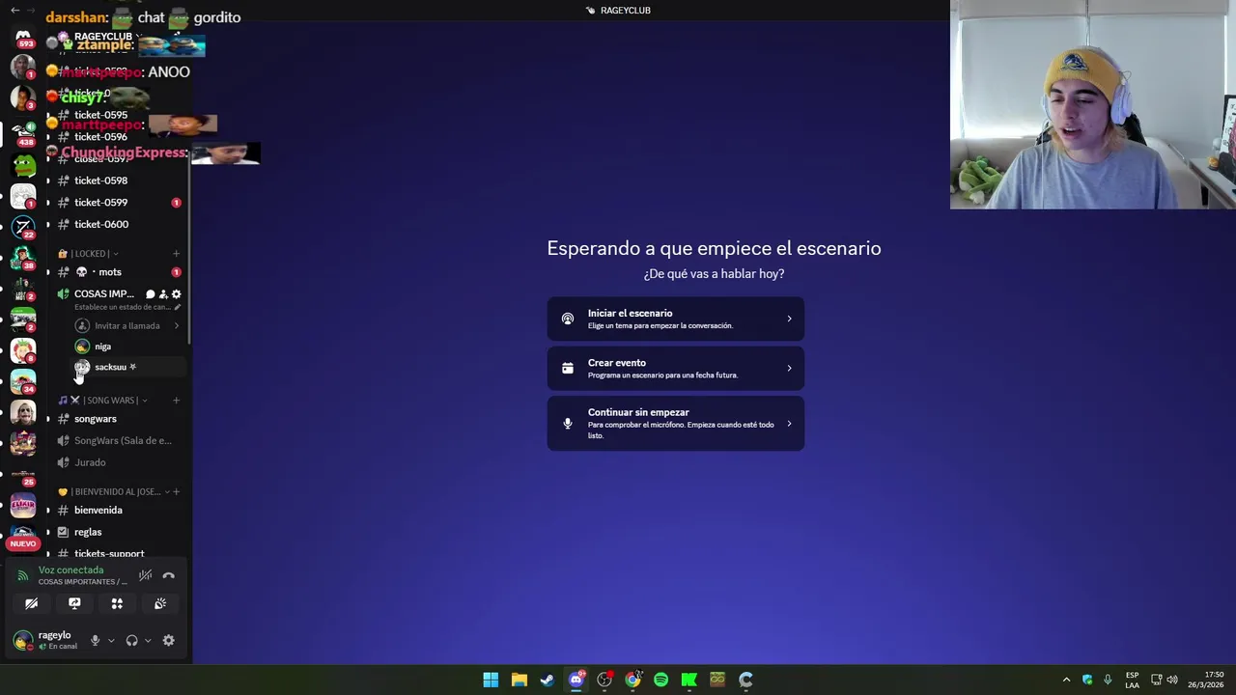Expand threads arrow beside ticket-0599
This screenshot has width=1236, height=695.
(48, 203)
